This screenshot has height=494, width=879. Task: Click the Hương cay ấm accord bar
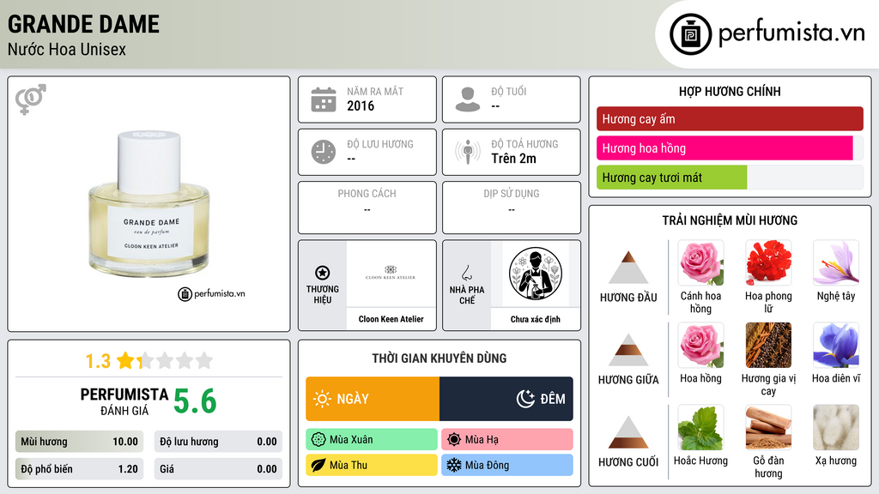pos(730,118)
